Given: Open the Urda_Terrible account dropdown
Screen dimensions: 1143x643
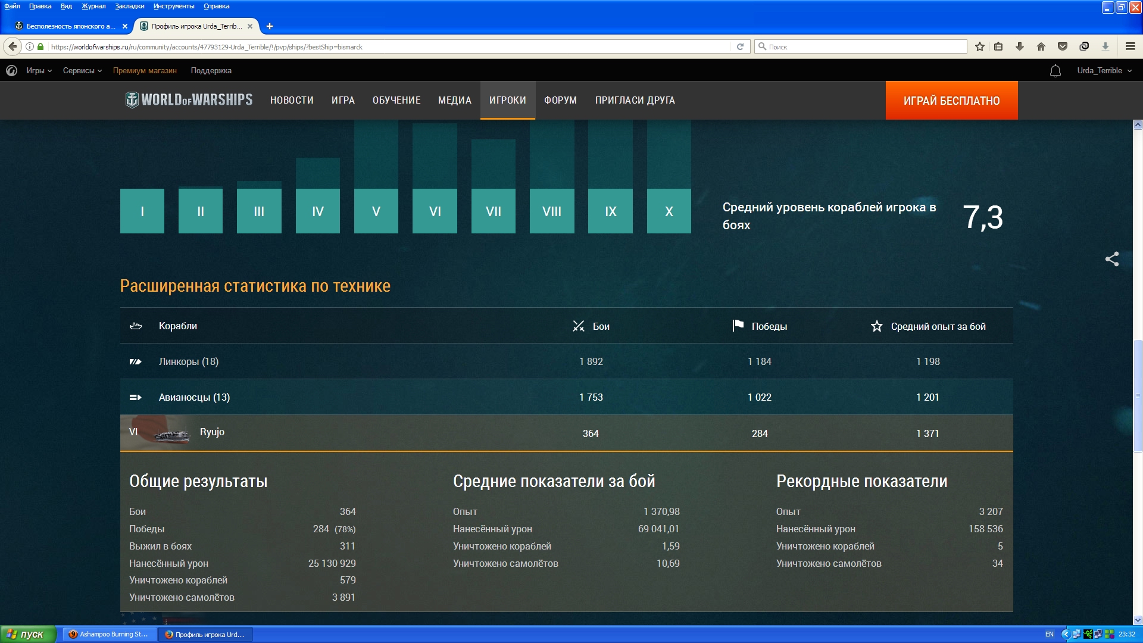Looking at the screenshot, I should click(x=1104, y=71).
